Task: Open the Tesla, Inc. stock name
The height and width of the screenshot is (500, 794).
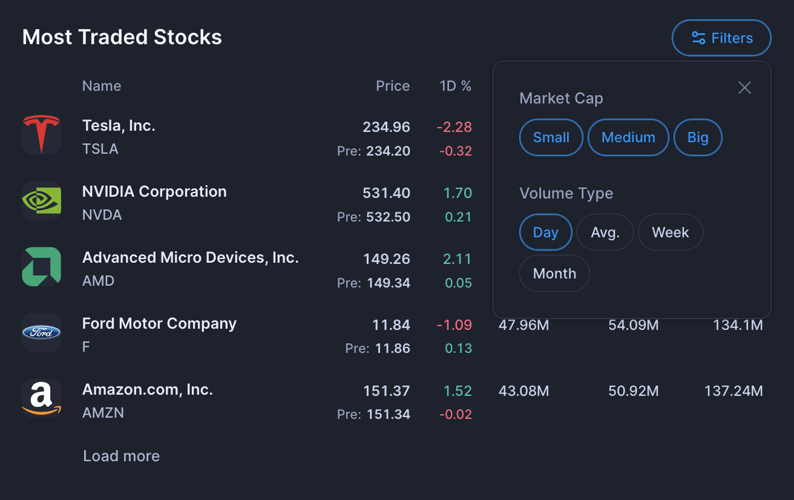Action: click(119, 126)
